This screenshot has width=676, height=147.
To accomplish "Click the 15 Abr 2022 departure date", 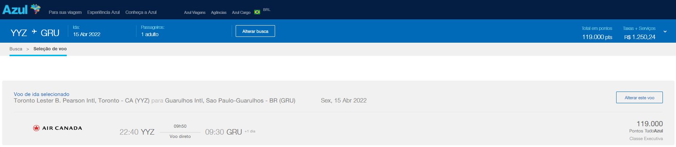I will (x=87, y=34).
